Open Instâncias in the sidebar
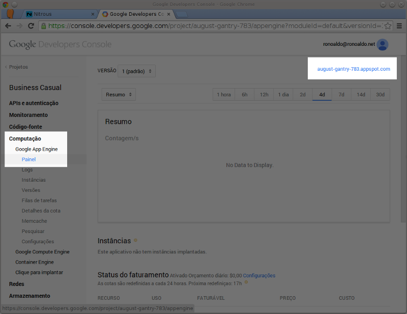 34,180
